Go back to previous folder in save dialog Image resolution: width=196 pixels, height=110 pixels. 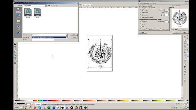(x=49, y=5)
